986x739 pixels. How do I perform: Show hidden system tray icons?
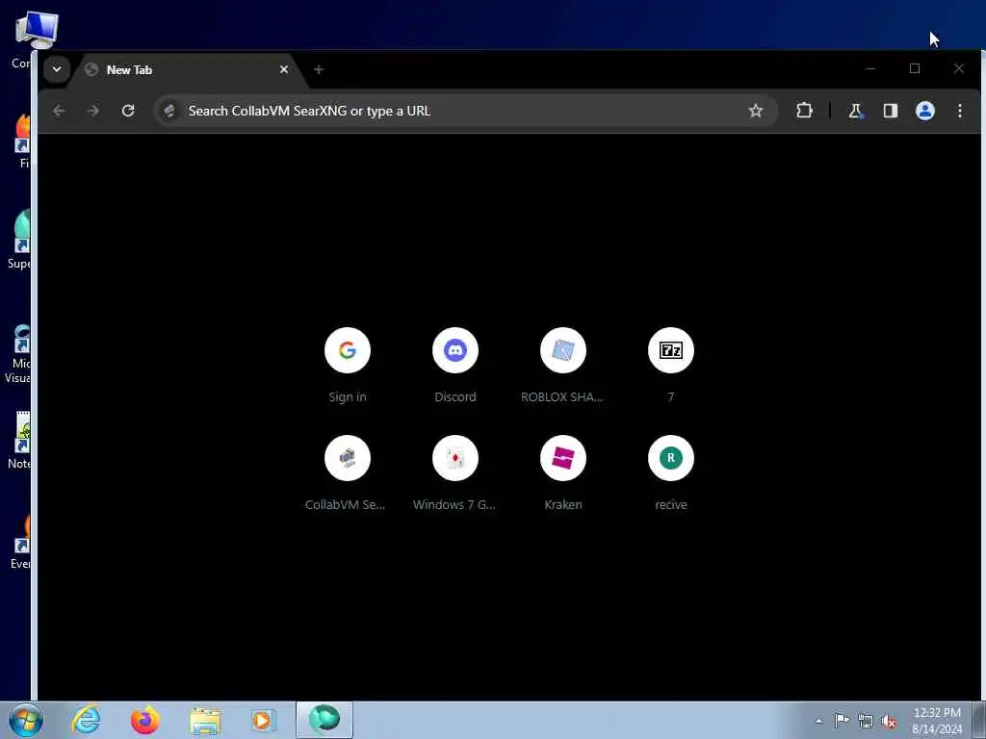818,721
